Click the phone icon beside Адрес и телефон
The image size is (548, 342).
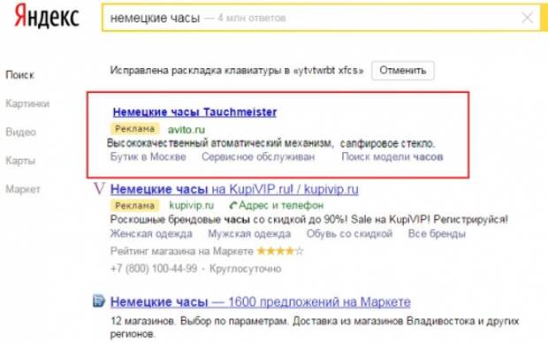coord(233,205)
